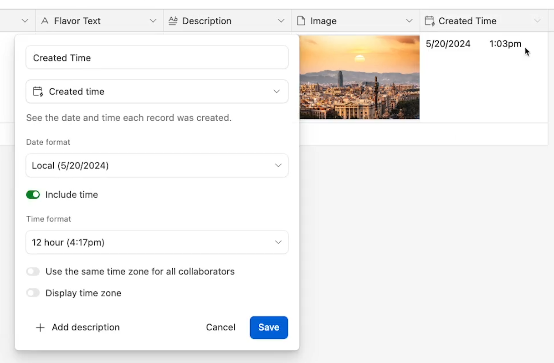Click the 1:03pm time cell value
This screenshot has width=554, height=363.
tap(505, 44)
